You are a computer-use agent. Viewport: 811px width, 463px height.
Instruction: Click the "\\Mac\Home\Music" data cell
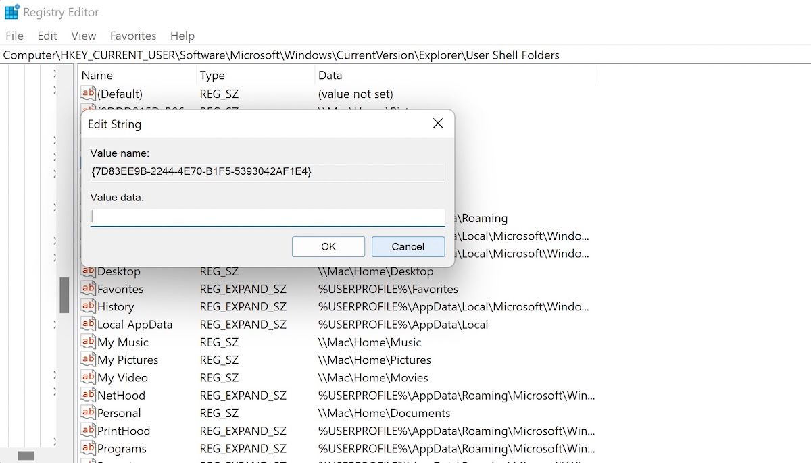[370, 342]
